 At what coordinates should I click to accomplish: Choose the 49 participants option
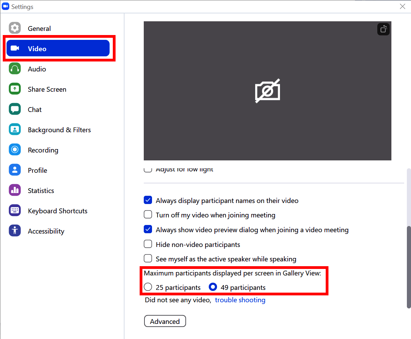pyautogui.click(x=213, y=287)
